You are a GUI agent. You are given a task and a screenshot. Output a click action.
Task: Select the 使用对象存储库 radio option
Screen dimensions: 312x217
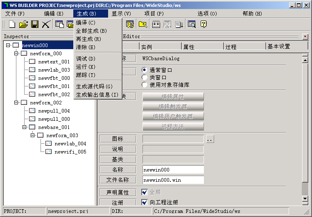(144, 85)
